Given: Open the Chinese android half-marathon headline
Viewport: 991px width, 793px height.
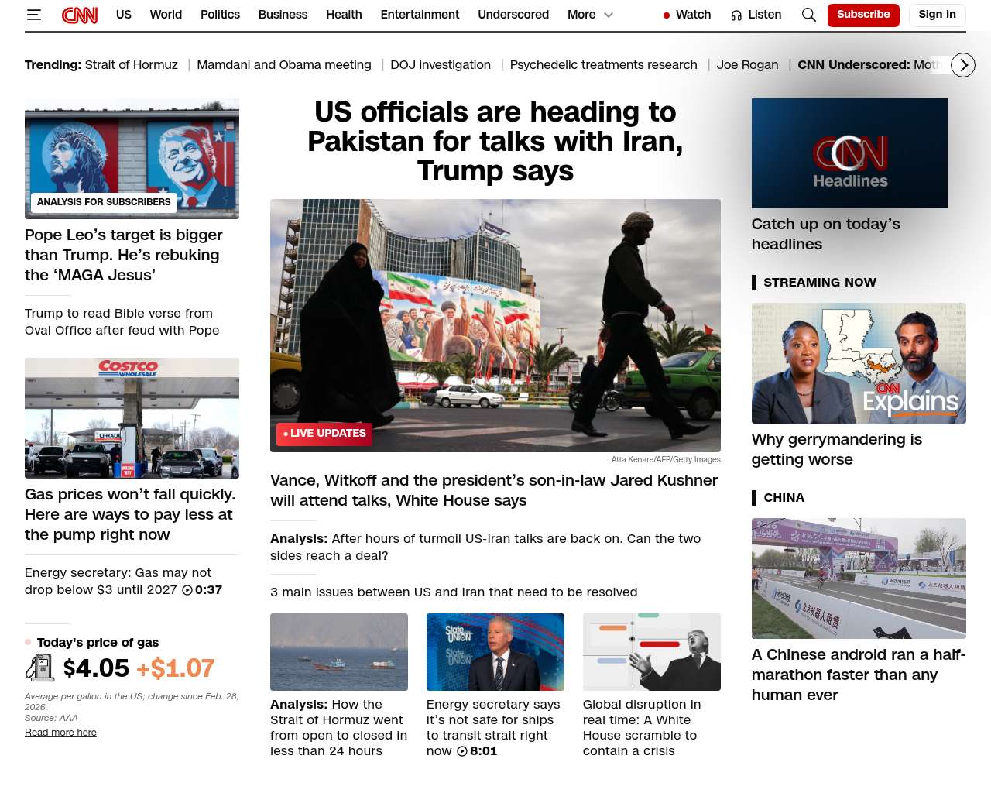Looking at the screenshot, I should click(858, 675).
